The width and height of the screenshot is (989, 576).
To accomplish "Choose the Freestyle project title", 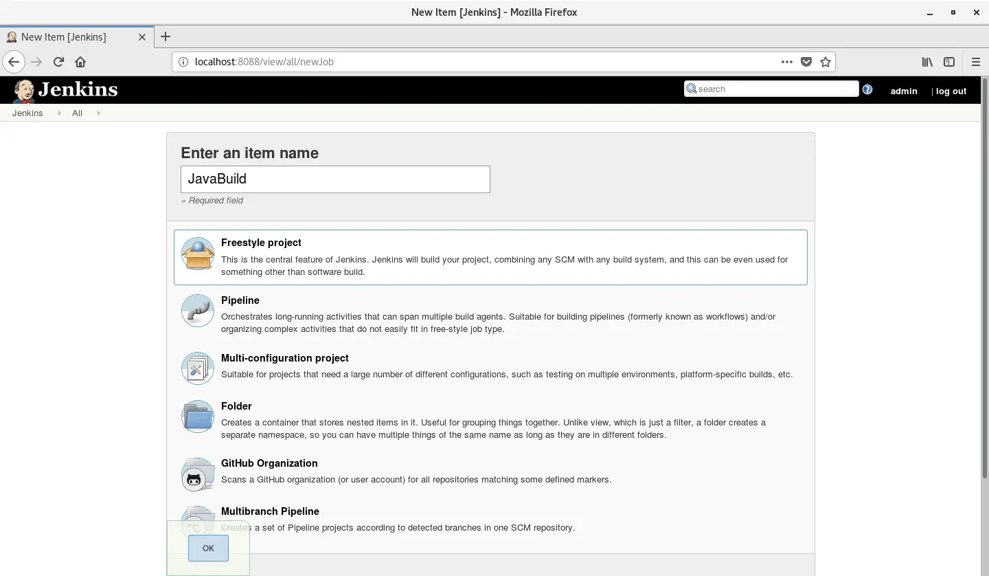I will pyautogui.click(x=261, y=243).
